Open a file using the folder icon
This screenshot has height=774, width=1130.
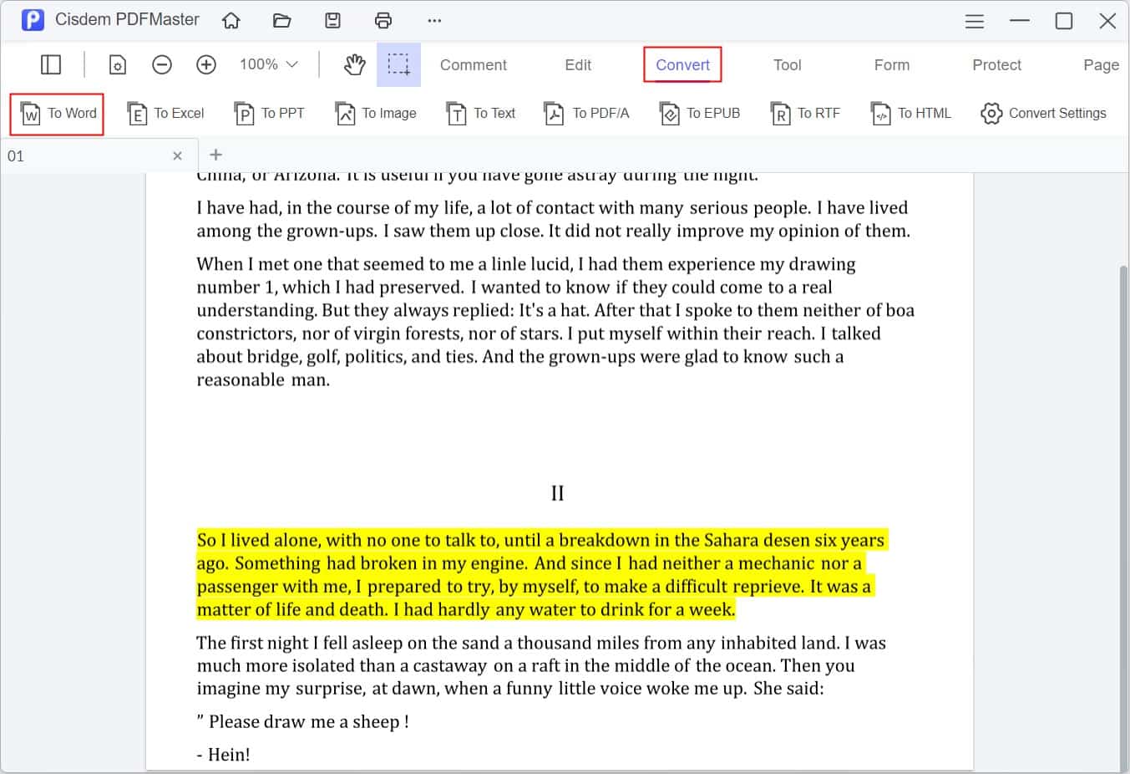click(281, 20)
